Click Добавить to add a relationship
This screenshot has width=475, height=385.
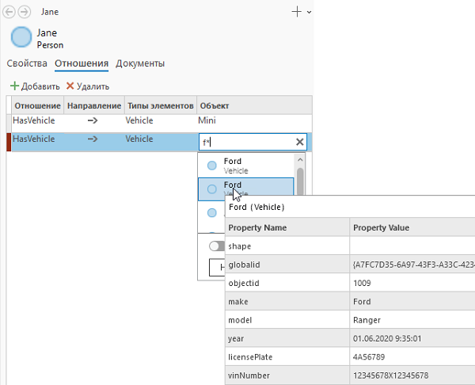coord(35,86)
